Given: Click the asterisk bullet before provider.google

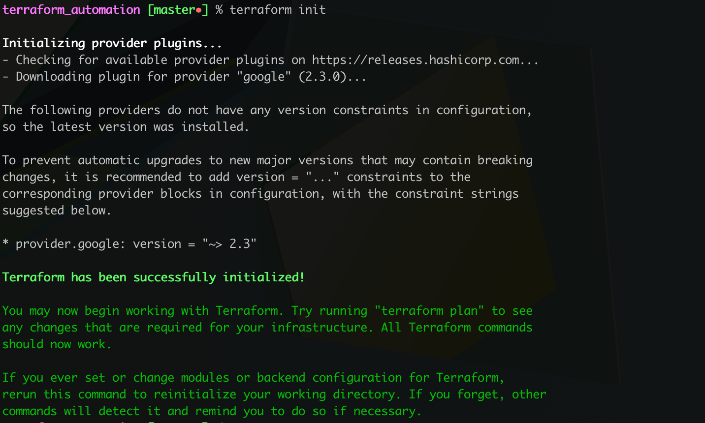Looking at the screenshot, I should tap(5, 243).
